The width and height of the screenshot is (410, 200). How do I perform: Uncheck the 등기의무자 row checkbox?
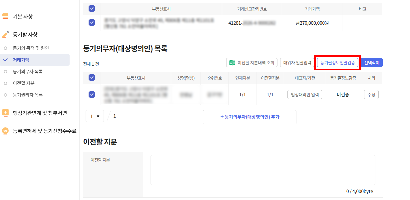pos(92,94)
